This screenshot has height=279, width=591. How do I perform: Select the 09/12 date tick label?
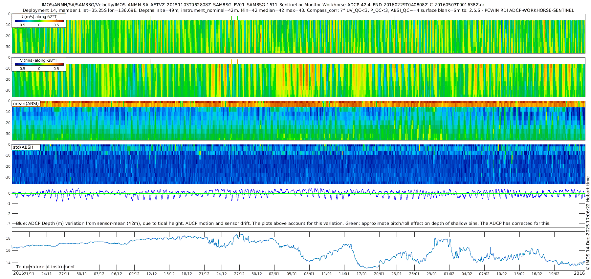point(134,274)
